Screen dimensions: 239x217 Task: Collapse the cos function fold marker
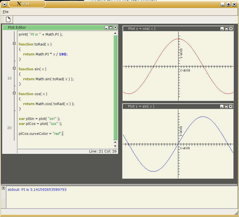pos(14,93)
